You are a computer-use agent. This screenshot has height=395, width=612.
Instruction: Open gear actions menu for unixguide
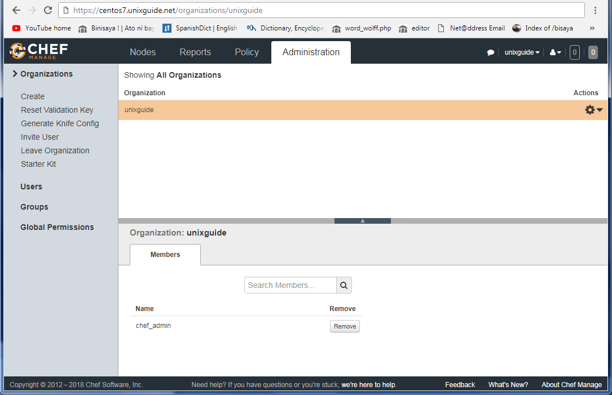tap(593, 110)
